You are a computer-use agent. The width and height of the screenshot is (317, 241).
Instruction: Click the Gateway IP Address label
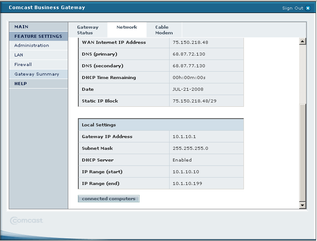107,137
